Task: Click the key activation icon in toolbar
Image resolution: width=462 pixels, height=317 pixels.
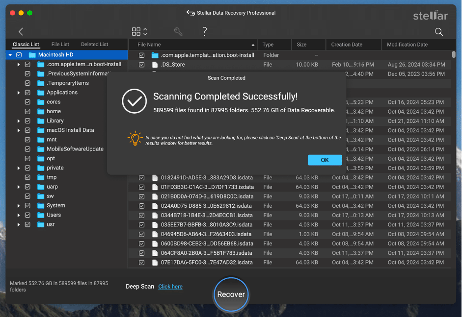Action: tap(178, 31)
